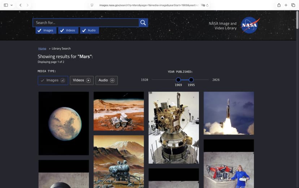
Task: Grab the 1995 end year slider handle
Action: [191, 80]
